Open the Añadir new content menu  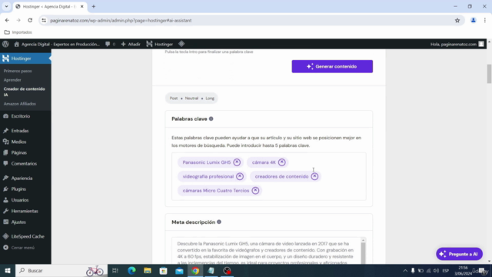tap(131, 44)
